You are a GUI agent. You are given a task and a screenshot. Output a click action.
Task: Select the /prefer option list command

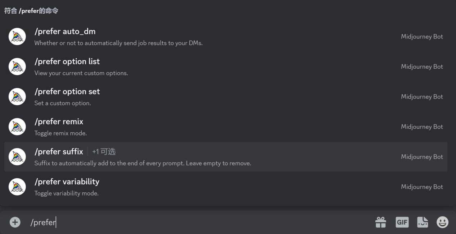point(67,61)
